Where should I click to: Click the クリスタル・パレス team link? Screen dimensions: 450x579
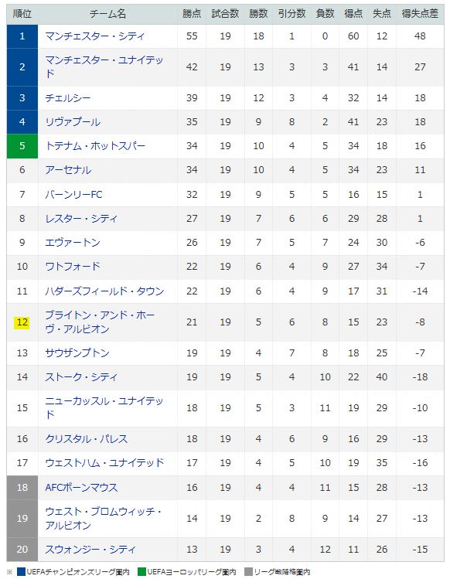click(x=86, y=438)
